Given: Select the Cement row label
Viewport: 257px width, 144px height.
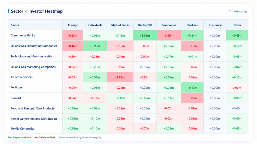Looking at the screenshot, I should click(x=16, y=98).
